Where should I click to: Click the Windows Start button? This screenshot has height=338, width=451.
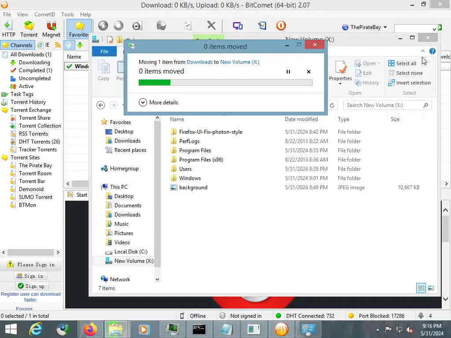11,329
